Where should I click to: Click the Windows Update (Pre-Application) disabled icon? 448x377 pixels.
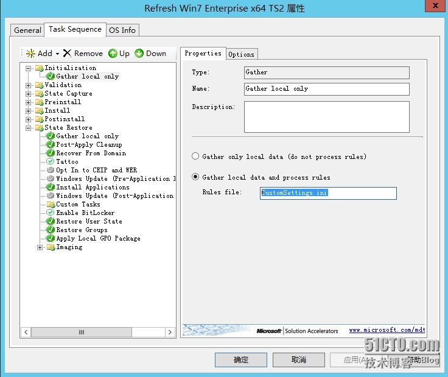[x=51, y=178]
